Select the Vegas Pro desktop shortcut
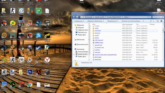The height and width of the screenshot is (93, 165). tap(38, 25)
